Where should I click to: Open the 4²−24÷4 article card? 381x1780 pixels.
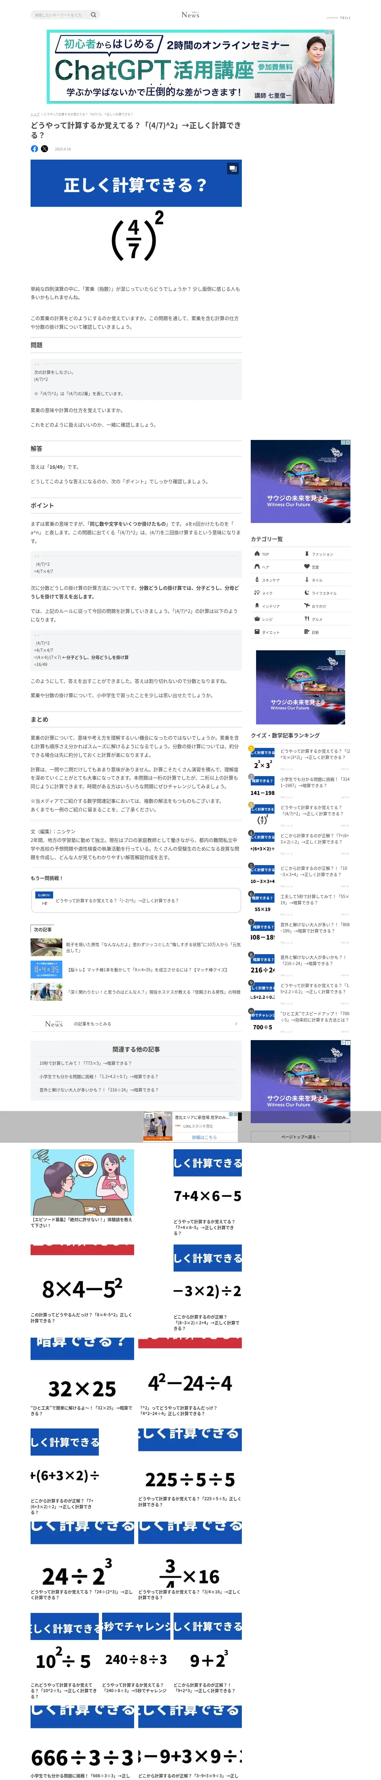pyautogui.click(x=190, y=1377)
